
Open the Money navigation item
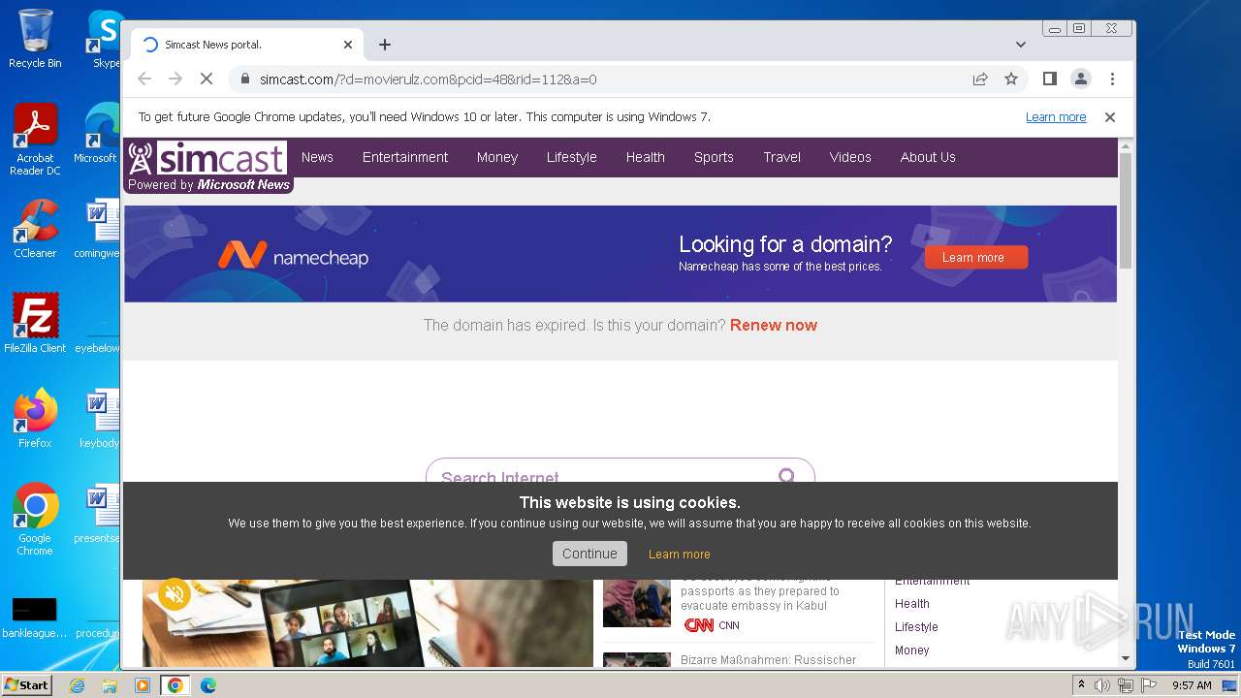coord(497,157)
